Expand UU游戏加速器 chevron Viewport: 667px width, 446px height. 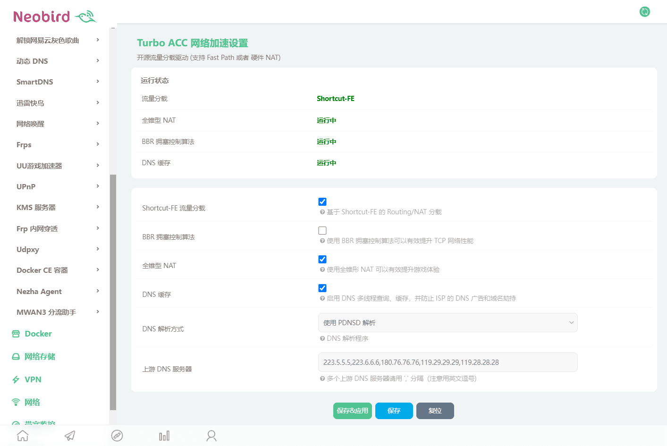[x=98, y=165]
